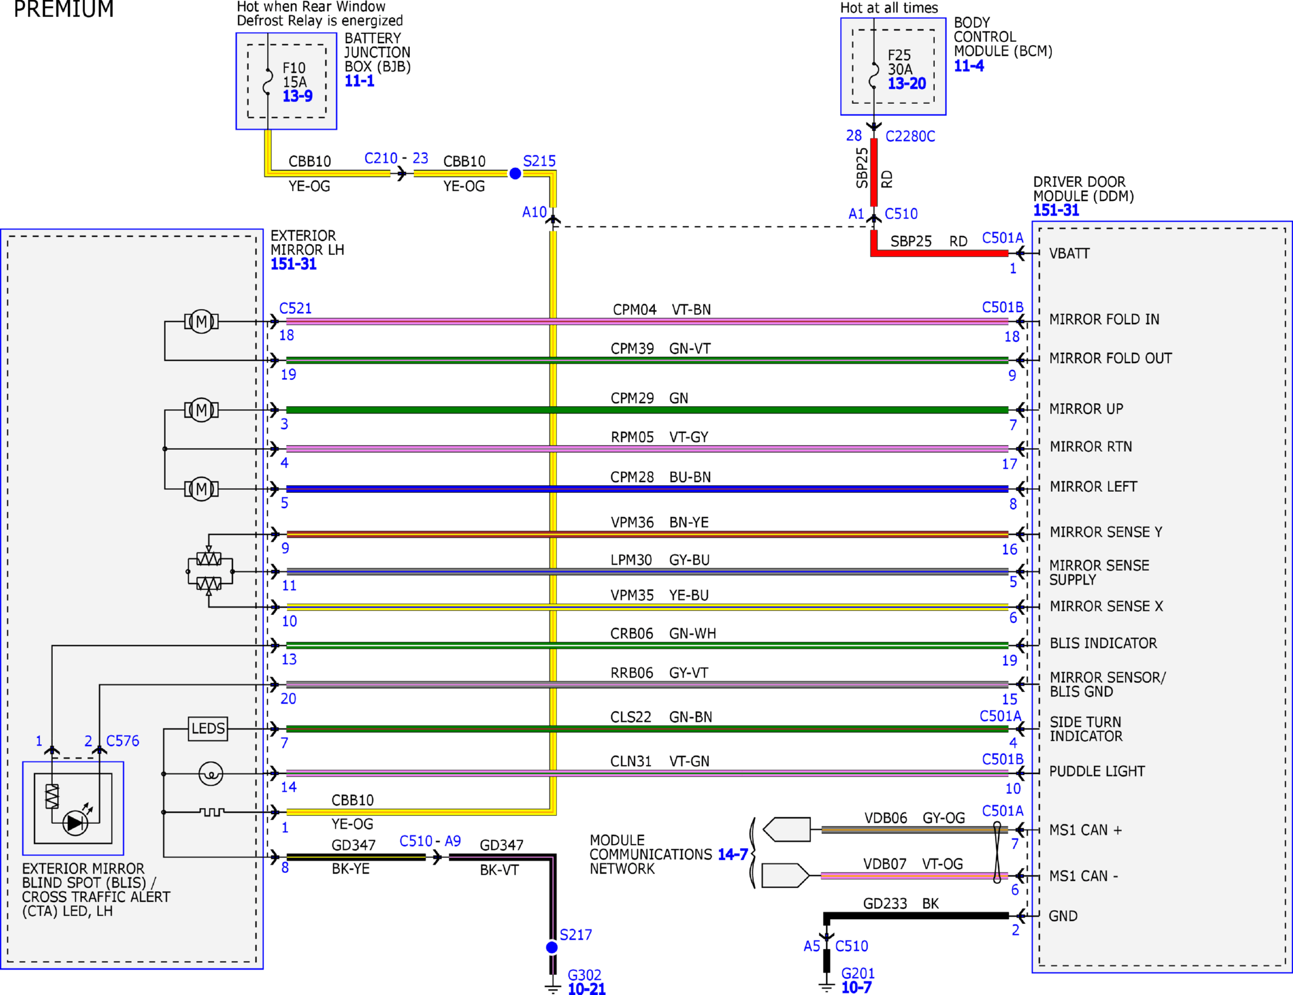The image size is (1293, 995).
Task: Click the CPM28 BU-BN wire label
Action: [x=660, y=477]
